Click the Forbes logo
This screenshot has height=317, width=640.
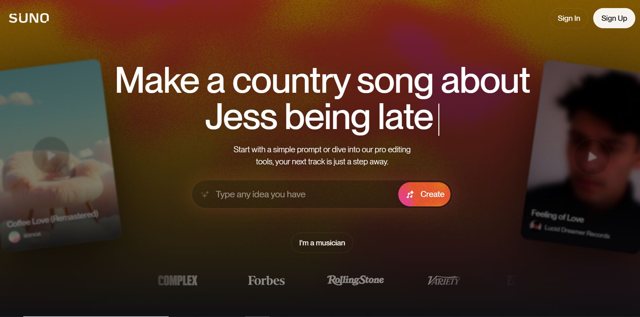tap(266, 280)
